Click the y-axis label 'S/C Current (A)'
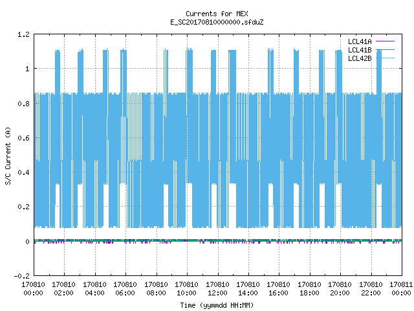The image size is (414, 311). click(x=8, y=156)
